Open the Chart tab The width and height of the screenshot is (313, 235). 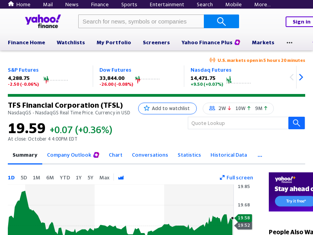click(115, 155)
